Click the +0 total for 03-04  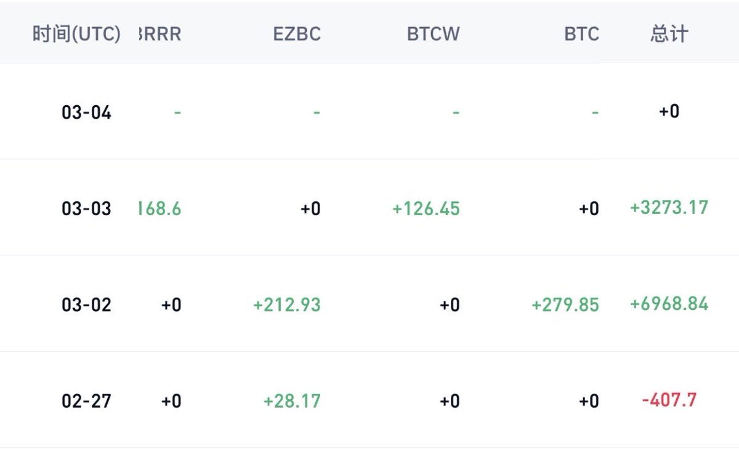coord(669,111)
